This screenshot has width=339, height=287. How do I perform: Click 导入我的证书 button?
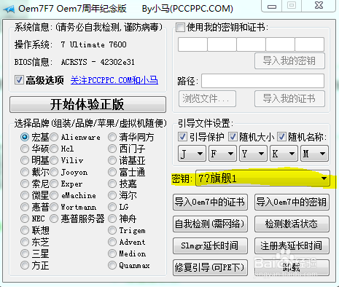click(289, 99)
